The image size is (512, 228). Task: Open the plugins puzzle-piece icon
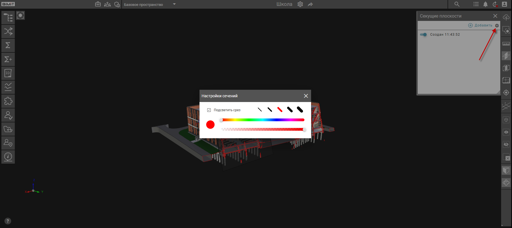tap(8, 101)
